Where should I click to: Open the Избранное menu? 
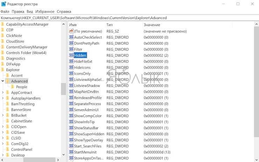pyautogui.click(x=45, y=12)
